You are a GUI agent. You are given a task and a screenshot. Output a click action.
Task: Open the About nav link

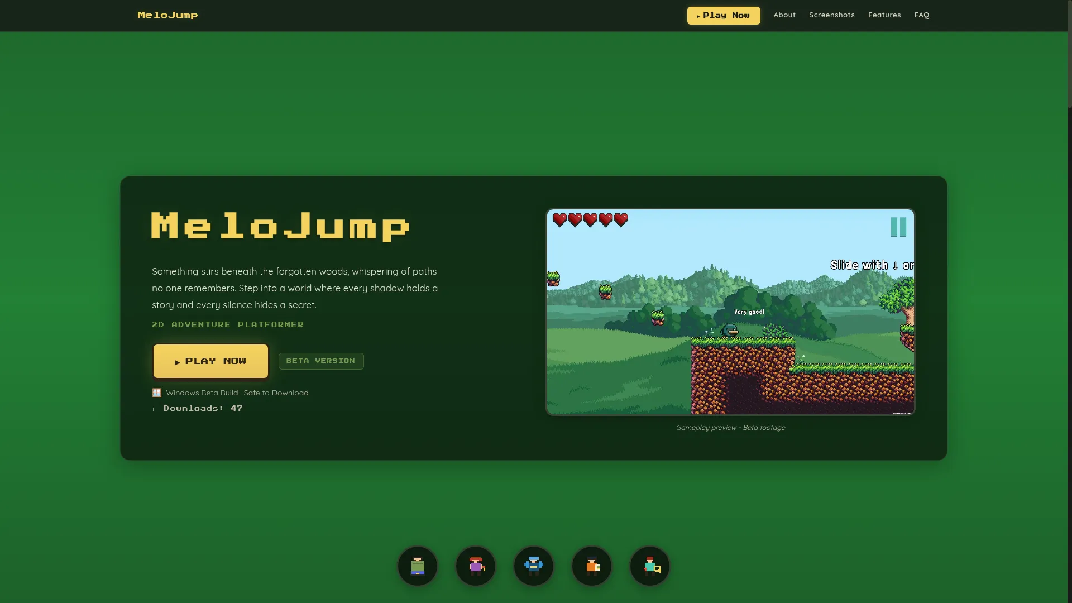pos(784,15)
